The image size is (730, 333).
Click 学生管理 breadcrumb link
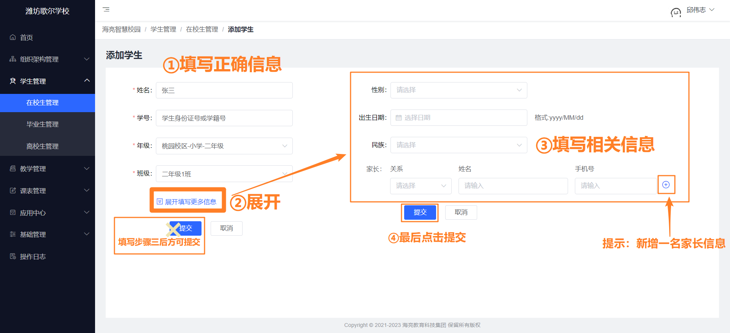pyautogui.click(x=163, y=29)
